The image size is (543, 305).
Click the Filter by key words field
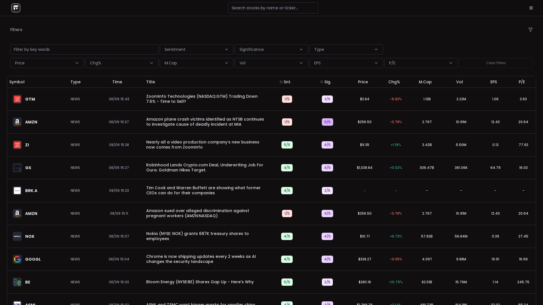(84, 49)
